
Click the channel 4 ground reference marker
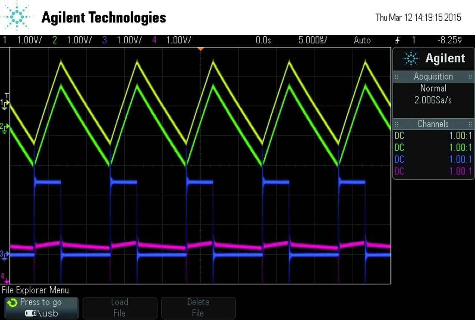(4, 277)
